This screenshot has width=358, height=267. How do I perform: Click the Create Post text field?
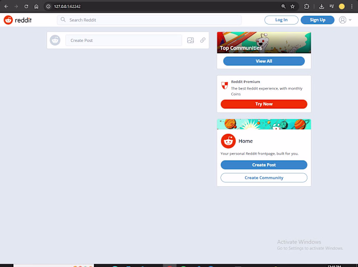click(124, 40)
